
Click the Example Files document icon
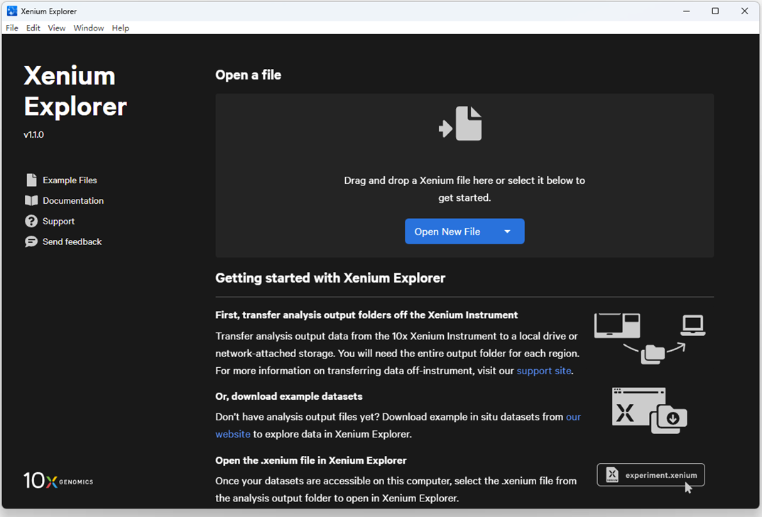pos(31,180)
